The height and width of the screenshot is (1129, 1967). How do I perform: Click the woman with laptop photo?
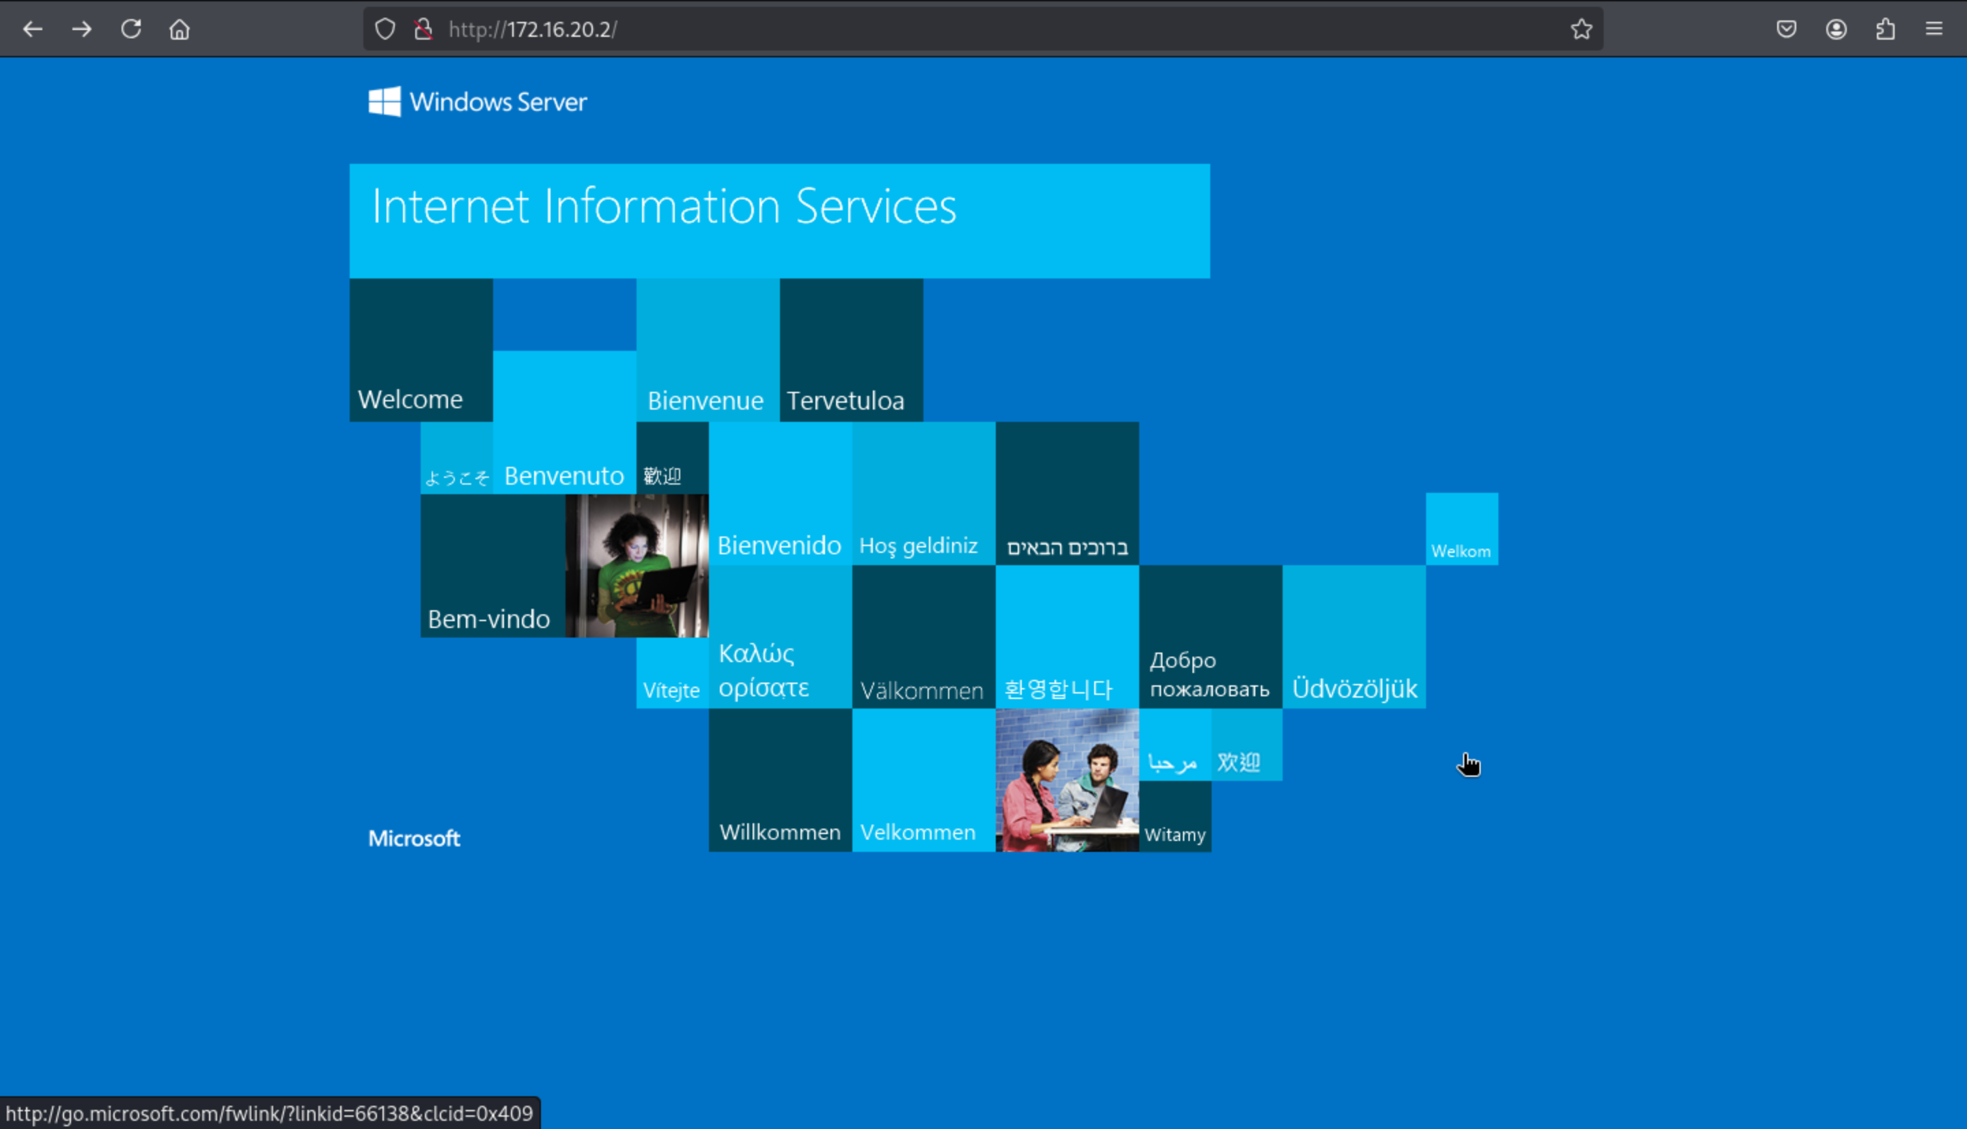(637, 566)
